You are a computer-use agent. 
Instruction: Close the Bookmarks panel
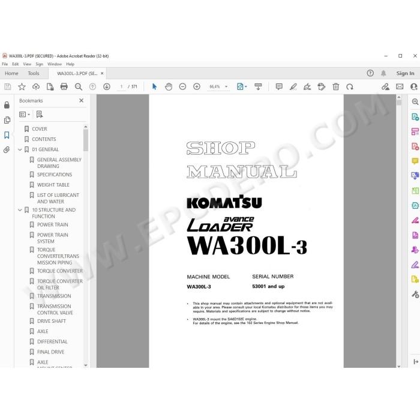point(82,100)
